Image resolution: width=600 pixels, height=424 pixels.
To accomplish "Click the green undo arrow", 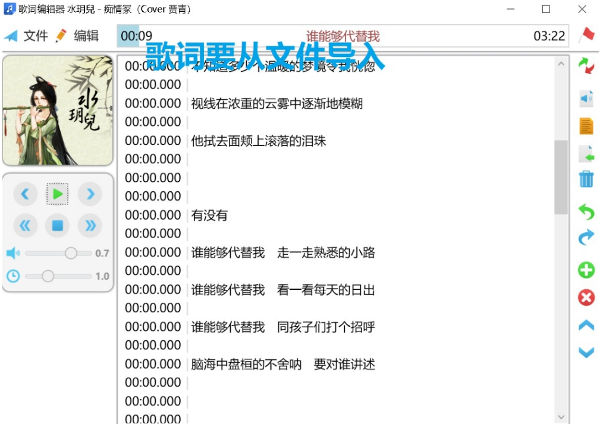I will click(586, 211).
